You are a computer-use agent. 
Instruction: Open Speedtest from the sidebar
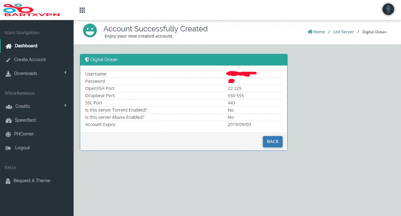coord(25,120)
